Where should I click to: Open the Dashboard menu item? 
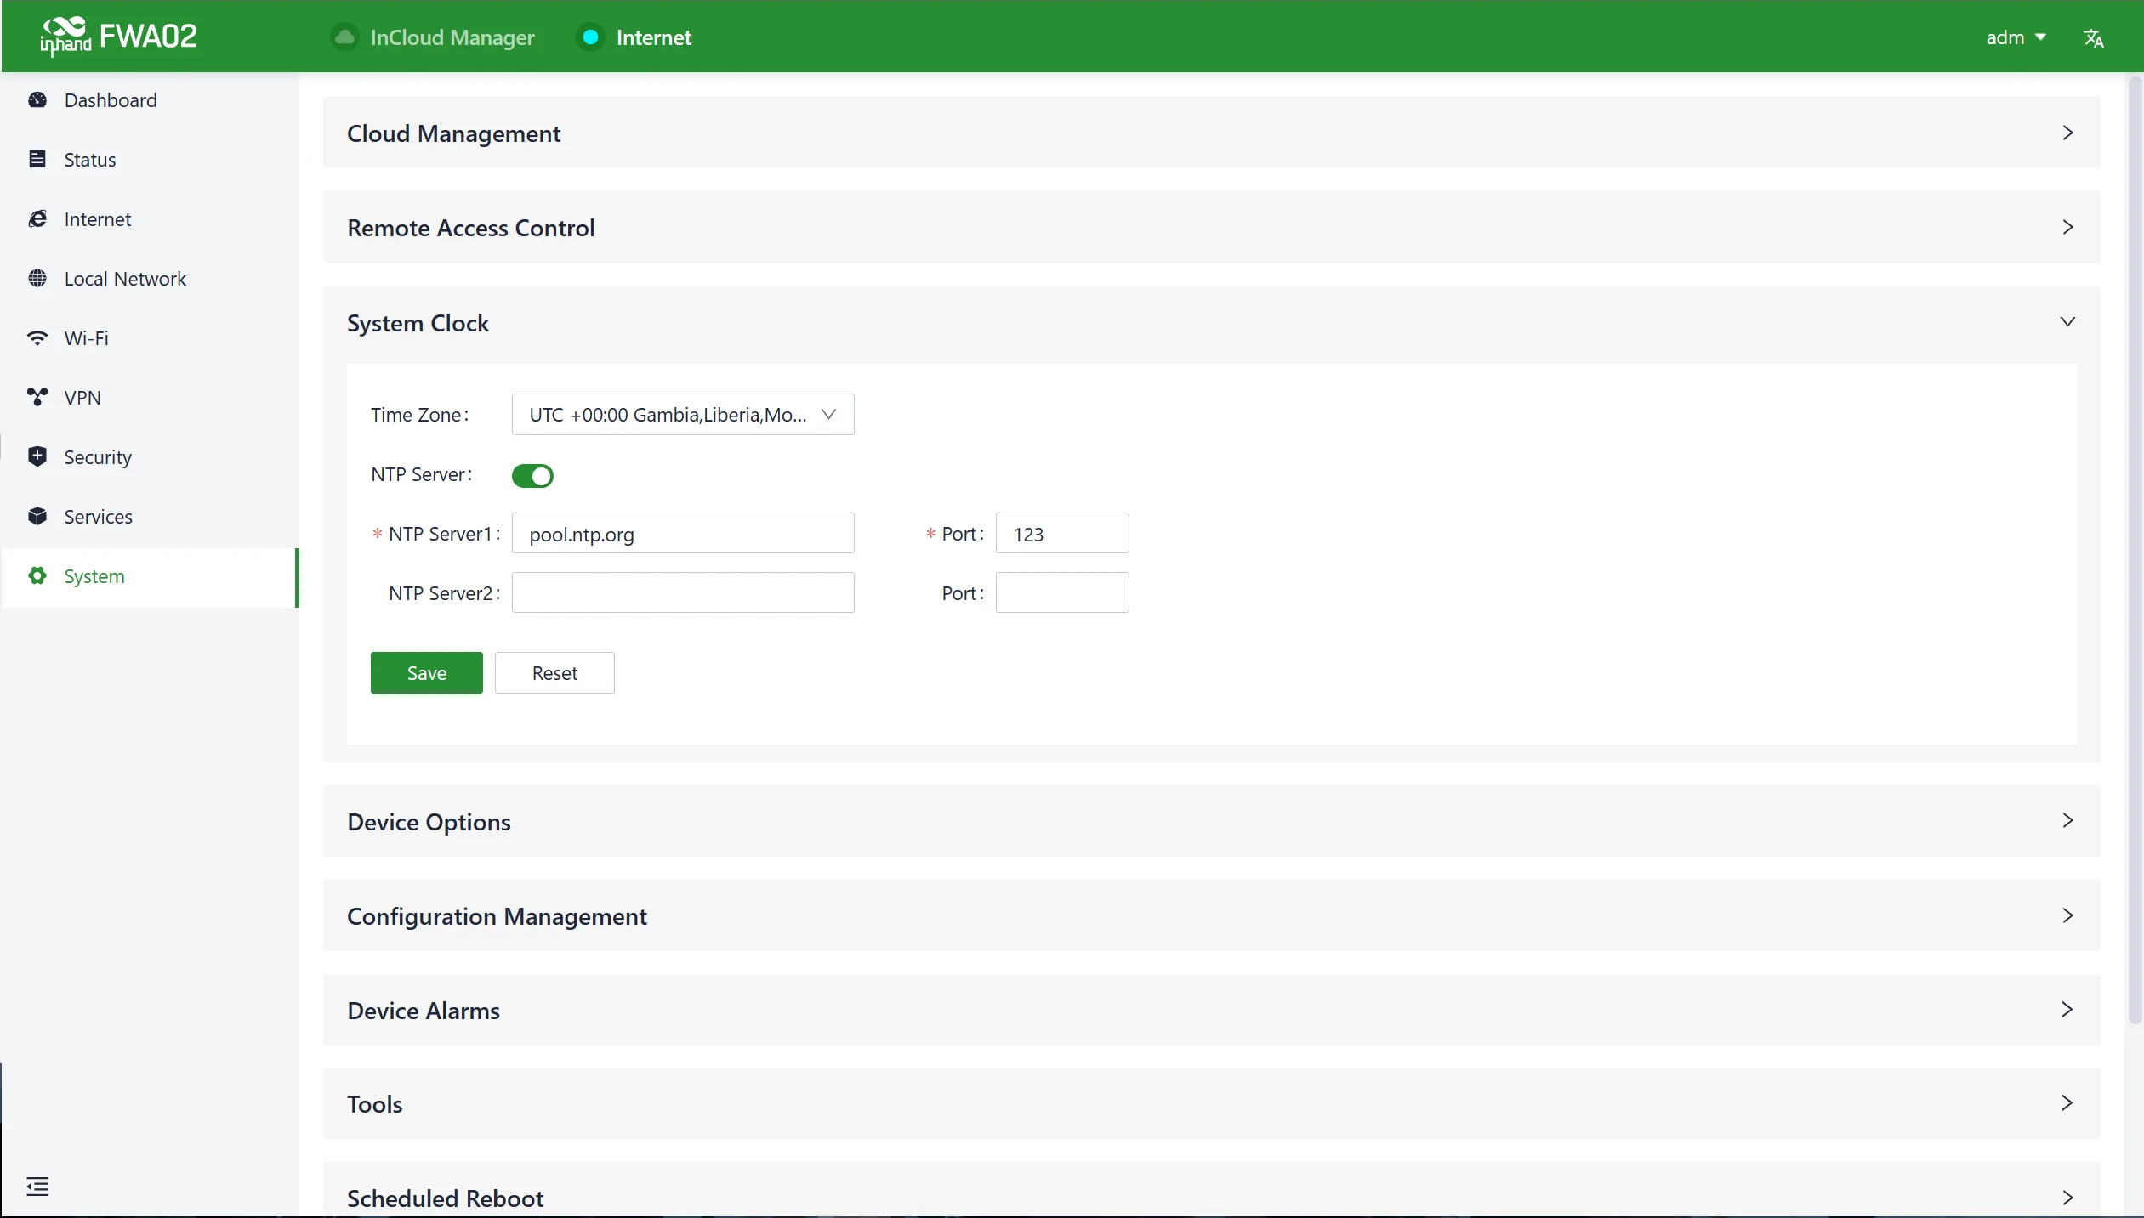click(x=150, y=100)
